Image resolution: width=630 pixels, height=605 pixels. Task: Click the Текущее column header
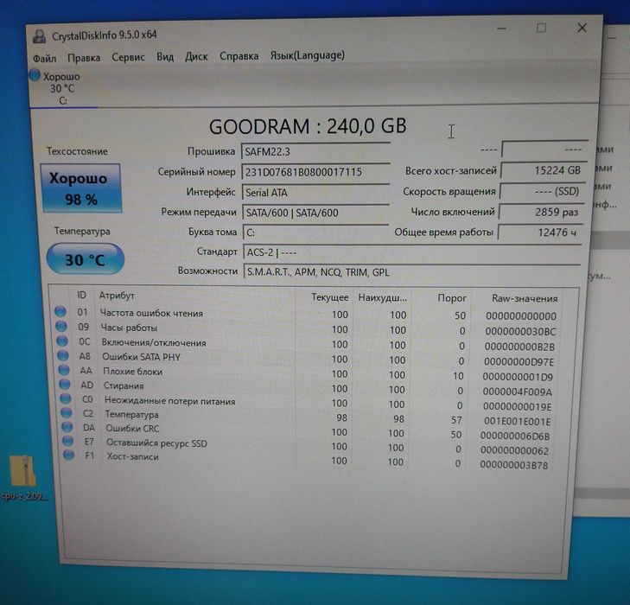click(x=325, y=297)
